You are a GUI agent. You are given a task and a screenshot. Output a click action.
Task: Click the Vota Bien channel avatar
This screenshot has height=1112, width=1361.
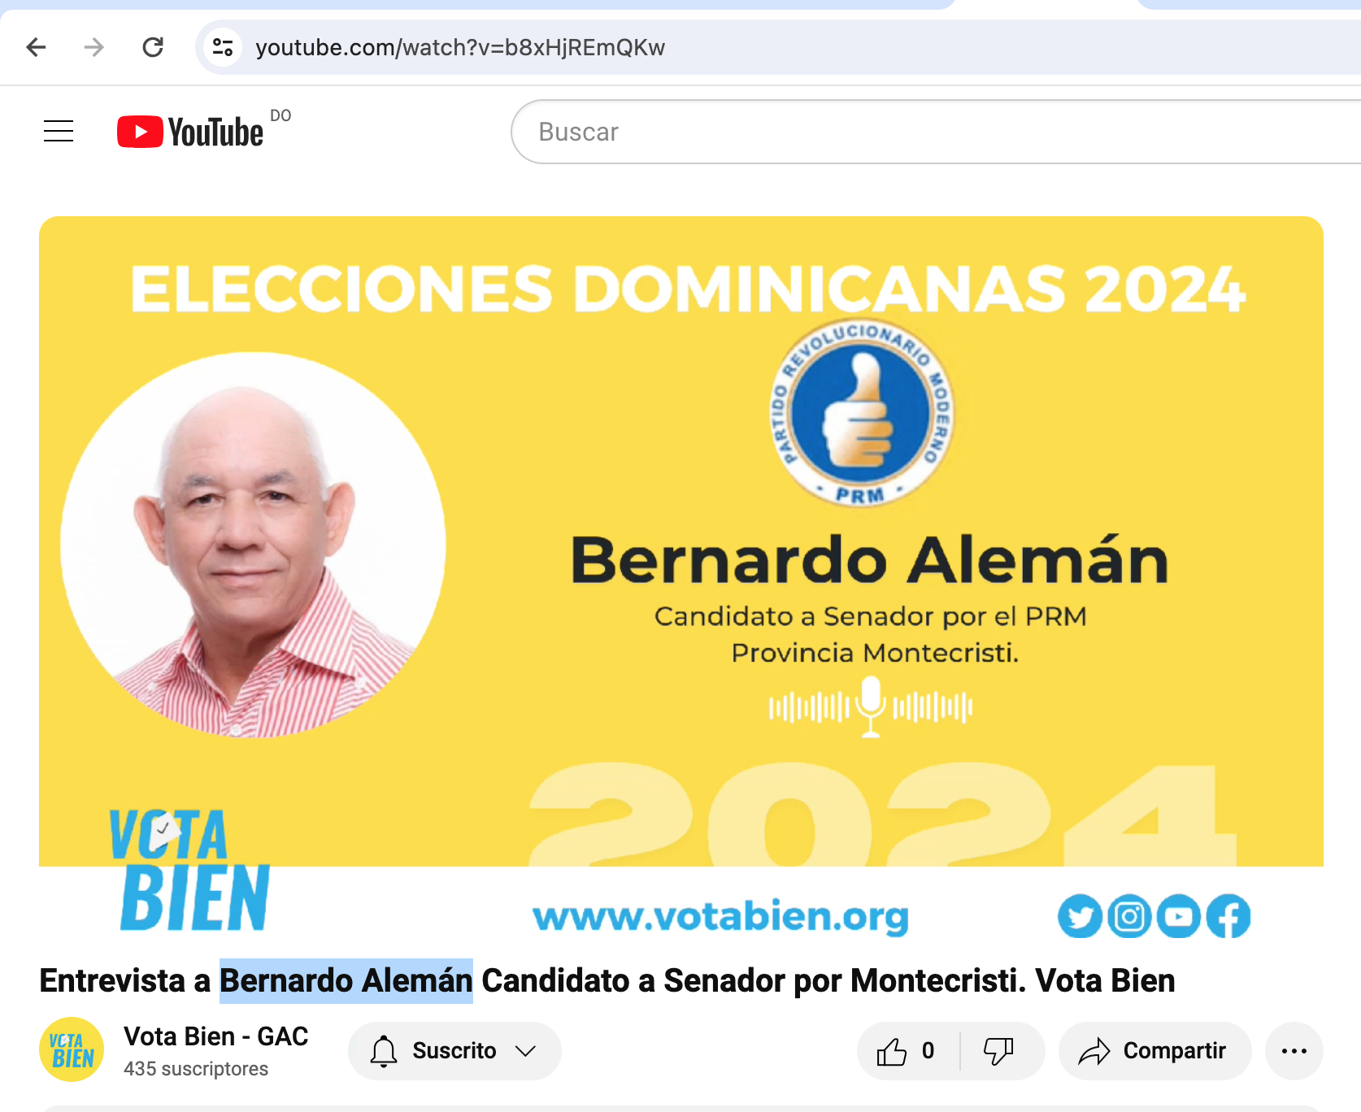[x=72, y=1049]
